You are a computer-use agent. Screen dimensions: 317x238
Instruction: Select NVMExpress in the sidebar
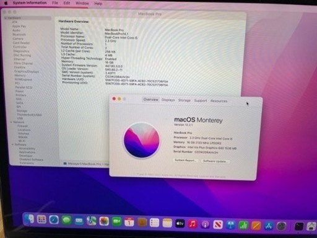pos(24,79)
